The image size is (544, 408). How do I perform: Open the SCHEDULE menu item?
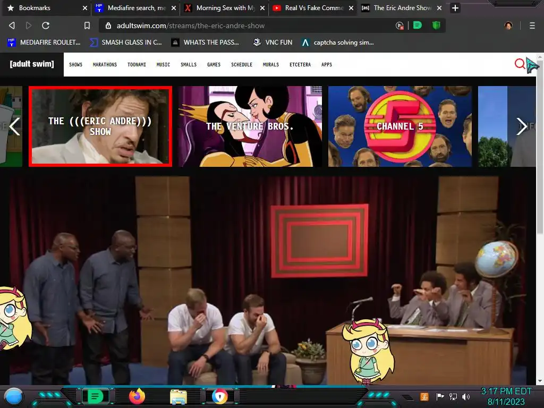click(x=242, y=64)
